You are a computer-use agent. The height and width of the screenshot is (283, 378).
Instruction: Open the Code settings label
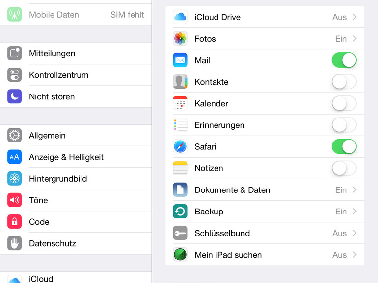pyautogui.click(x=39, y=222)
